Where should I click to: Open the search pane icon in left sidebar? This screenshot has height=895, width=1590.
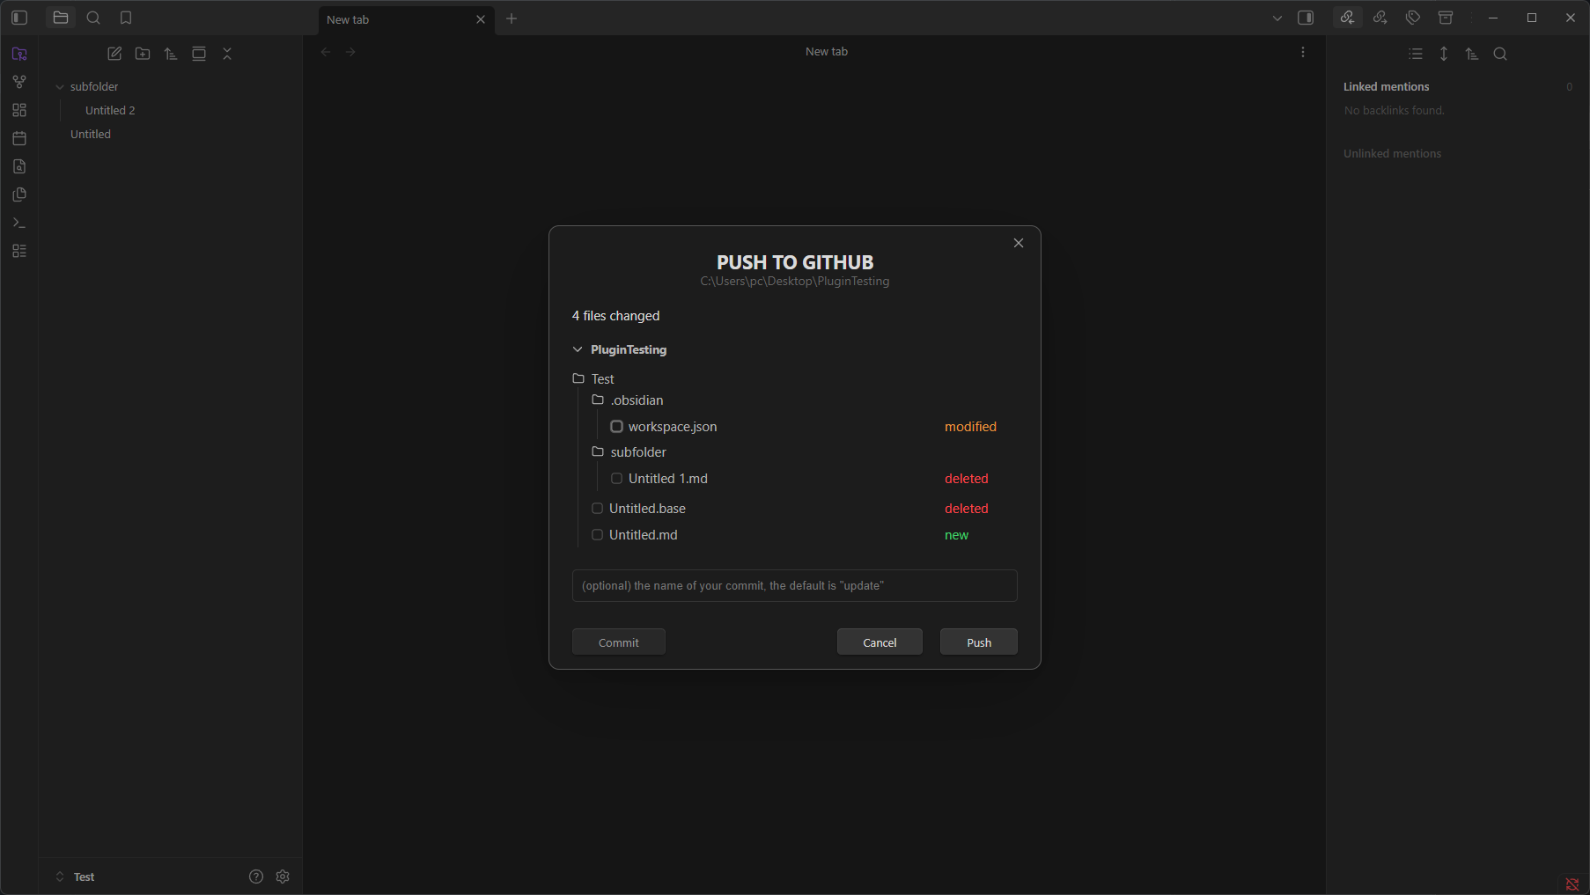tap(93, 18)
